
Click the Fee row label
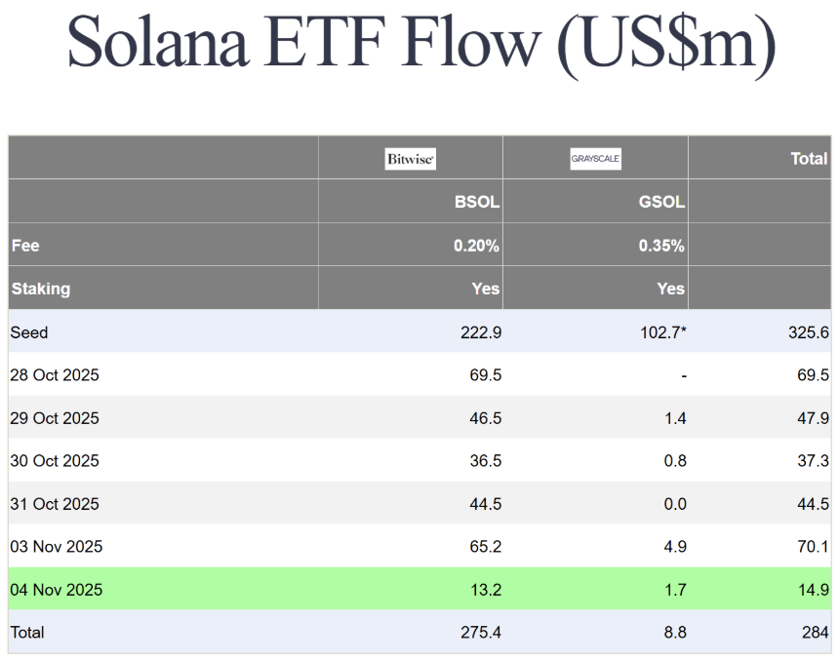tap(25, 246)
